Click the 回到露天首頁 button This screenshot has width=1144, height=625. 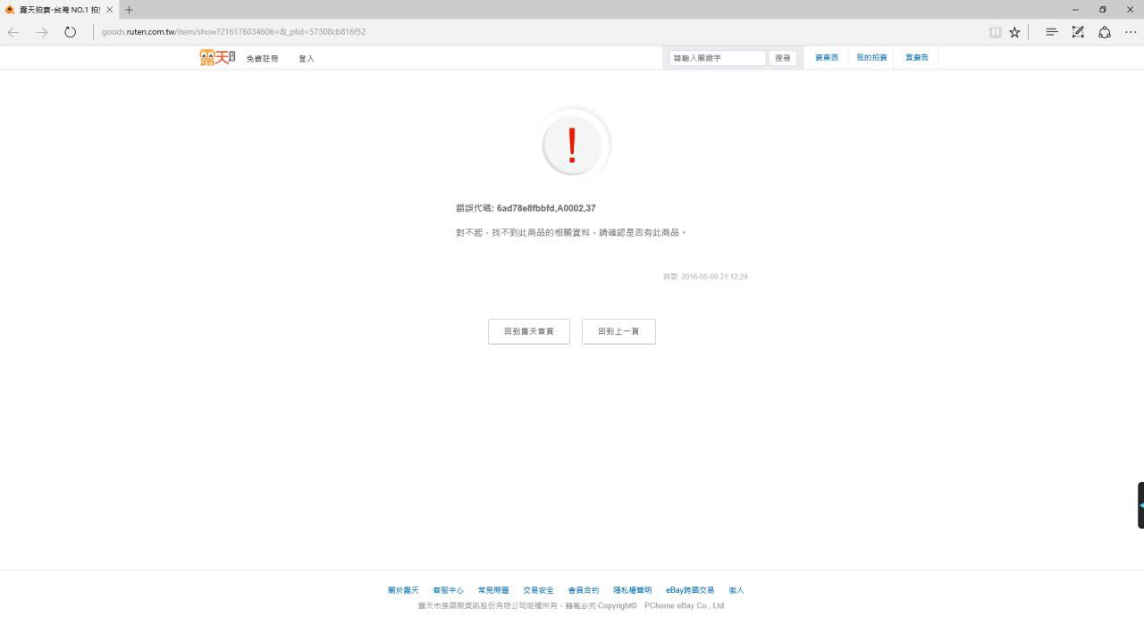click(x=529, y=331)
